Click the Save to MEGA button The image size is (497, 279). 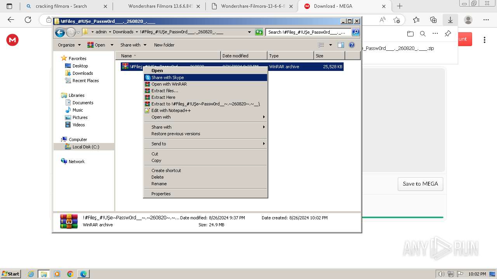tap(420, 184)
